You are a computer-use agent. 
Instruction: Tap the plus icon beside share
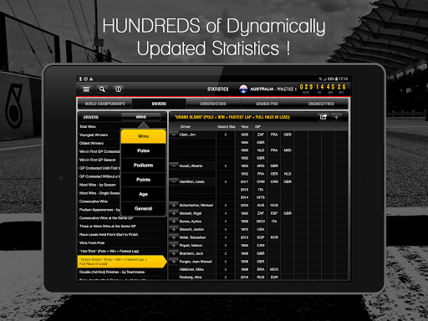[x=336, y=117]
